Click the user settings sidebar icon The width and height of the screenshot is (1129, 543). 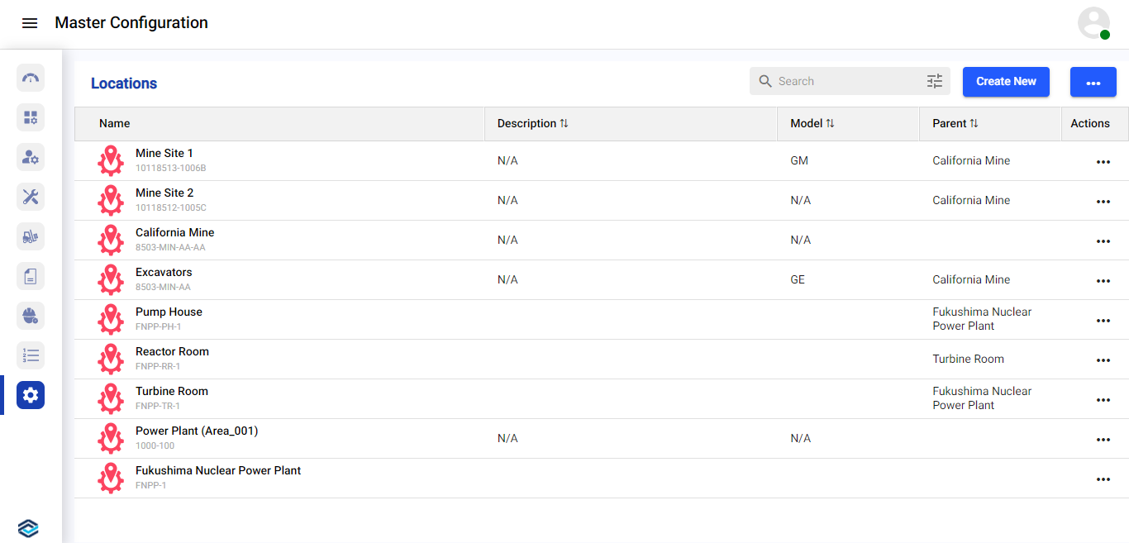click(x=31, y=157)
